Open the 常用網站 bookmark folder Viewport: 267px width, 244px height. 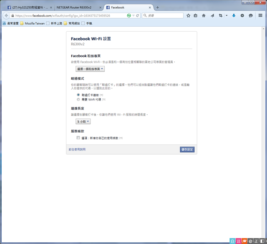coord(72,23)
